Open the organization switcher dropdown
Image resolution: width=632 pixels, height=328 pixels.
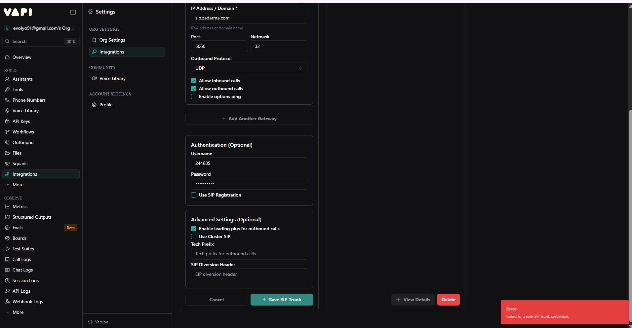(40, 28)
